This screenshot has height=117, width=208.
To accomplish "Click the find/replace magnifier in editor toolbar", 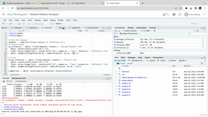I will pyautogui.click(x=19, y=31).
